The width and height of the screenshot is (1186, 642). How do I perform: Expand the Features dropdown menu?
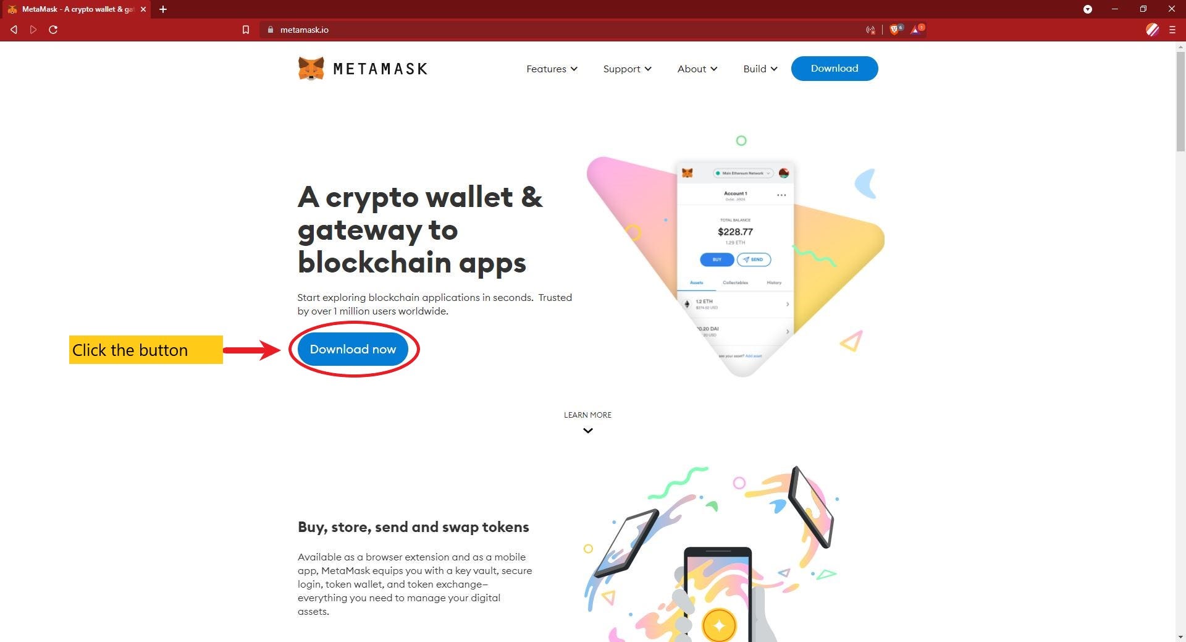coord(552,69)
